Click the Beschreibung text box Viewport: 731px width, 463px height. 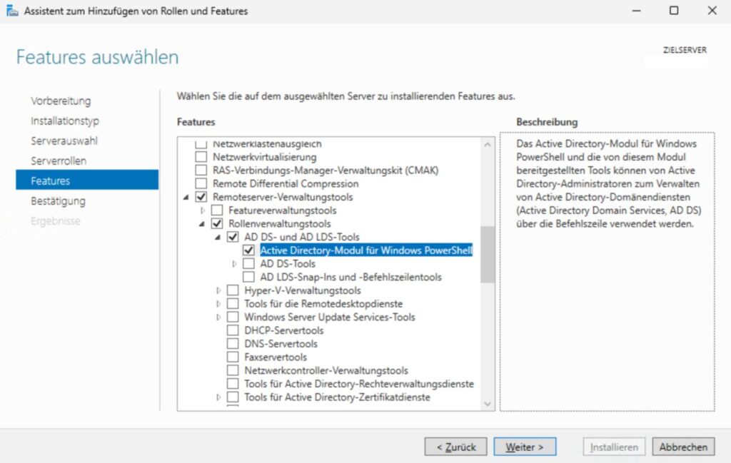(x=607, y=272)
